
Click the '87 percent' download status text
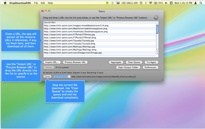coord(73,73)
